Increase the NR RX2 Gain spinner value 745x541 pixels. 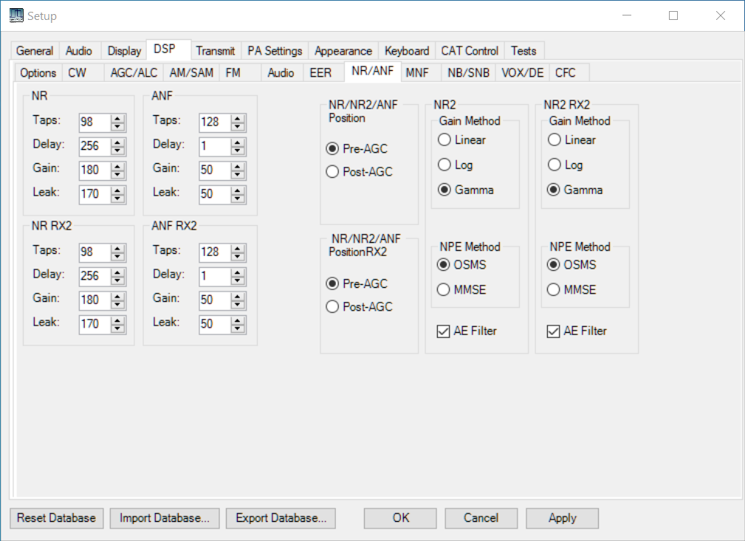tap(117, 295)
